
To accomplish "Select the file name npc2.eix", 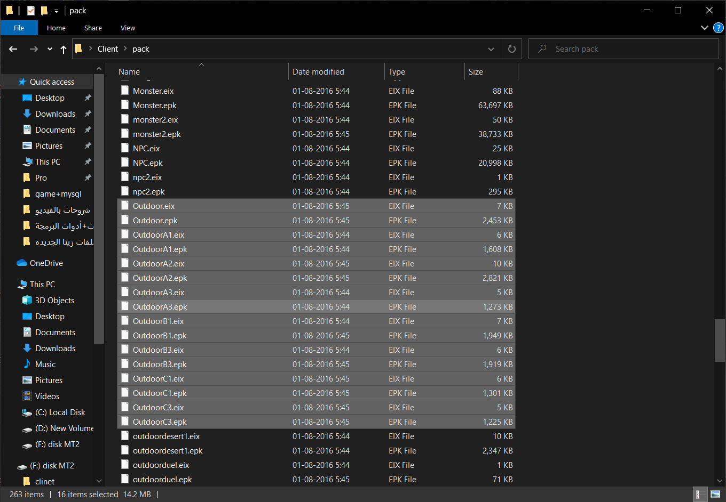I will tap(147, 177).
